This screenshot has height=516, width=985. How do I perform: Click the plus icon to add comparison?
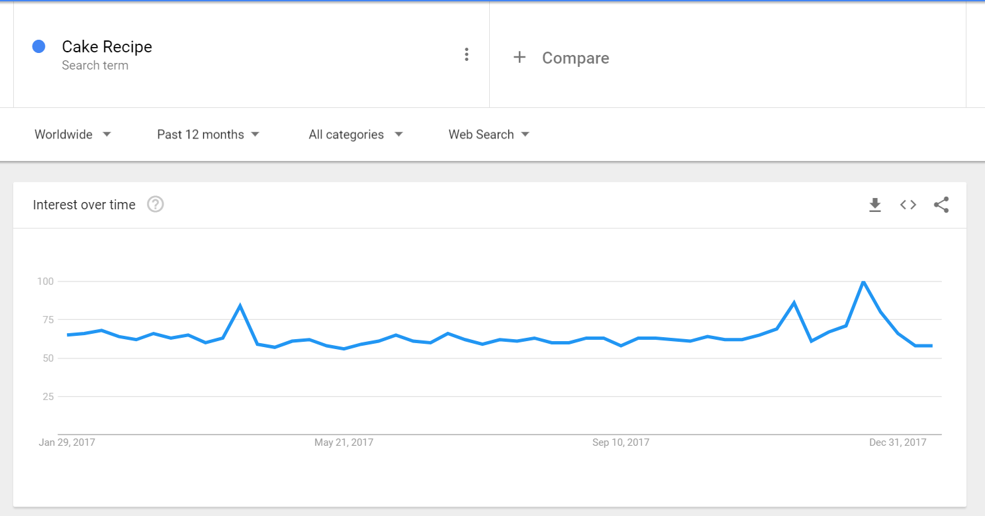click(x=520, y=58)
